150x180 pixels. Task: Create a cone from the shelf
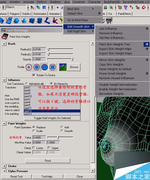pos(24,21)
